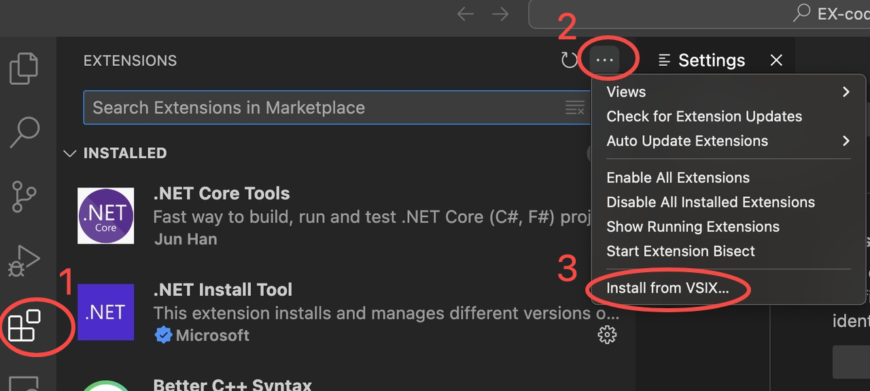870x391 pixels.
Task: Select Disable All Installed Extensions
Action: (729, 202)
